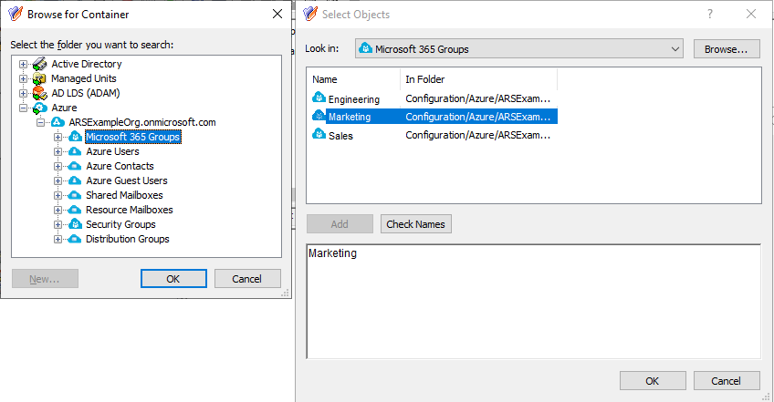
Task: Close the Browse for Container dialog
Action: pos(277,14)
